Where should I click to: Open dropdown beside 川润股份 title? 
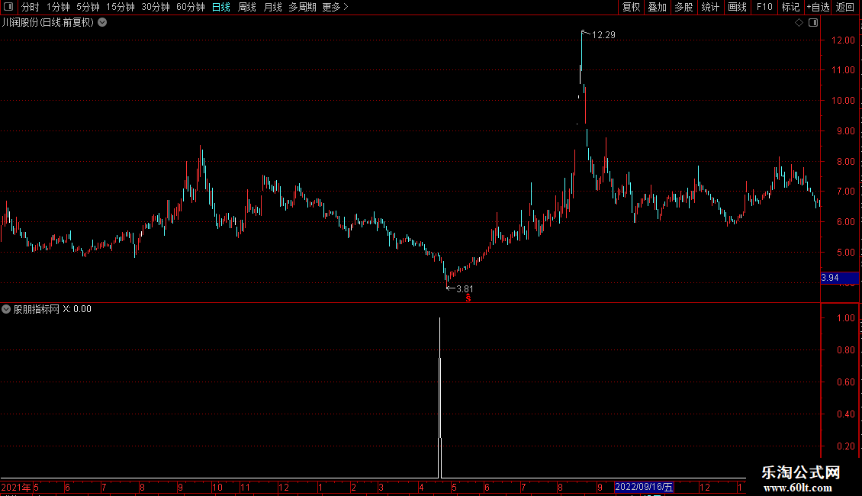click(x=102, y=23)
